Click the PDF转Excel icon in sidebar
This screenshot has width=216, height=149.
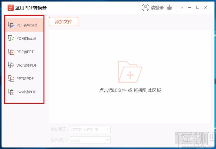(11, 38)
